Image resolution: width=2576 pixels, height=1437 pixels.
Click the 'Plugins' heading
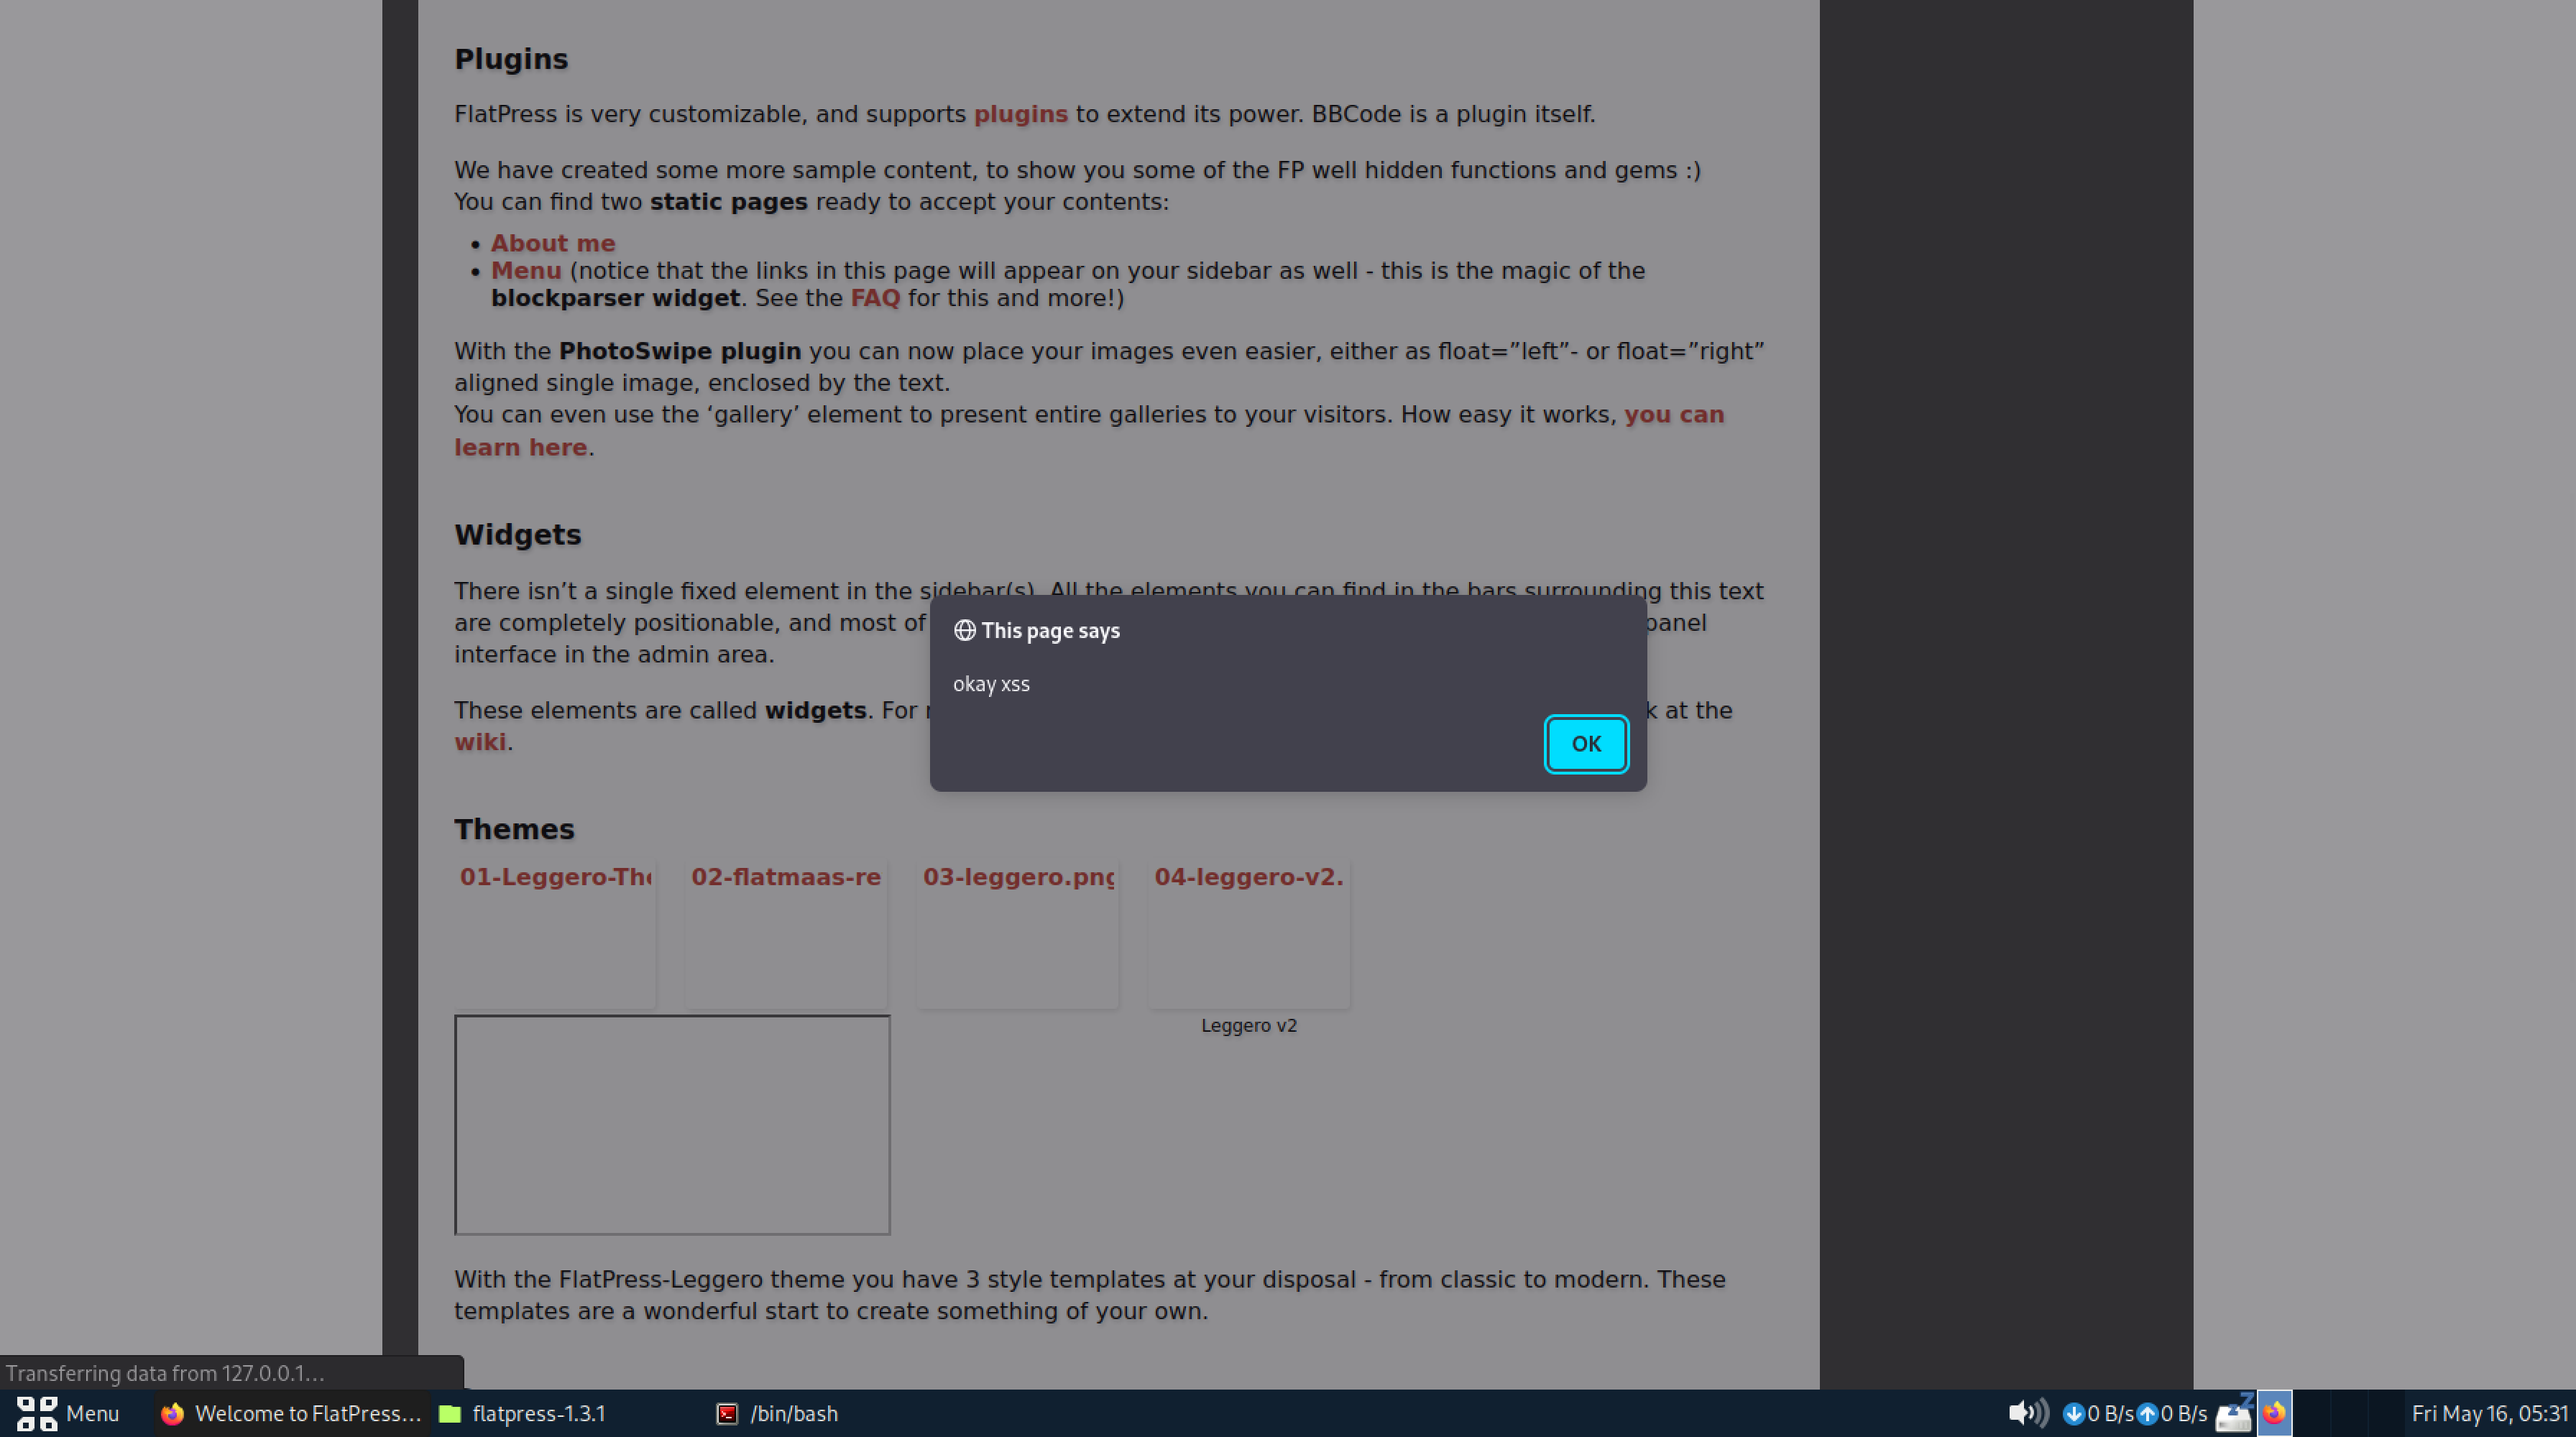pos(511,59)
